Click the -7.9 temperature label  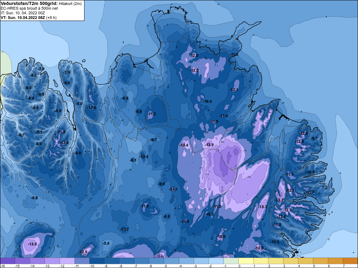(x=67, y=72)
